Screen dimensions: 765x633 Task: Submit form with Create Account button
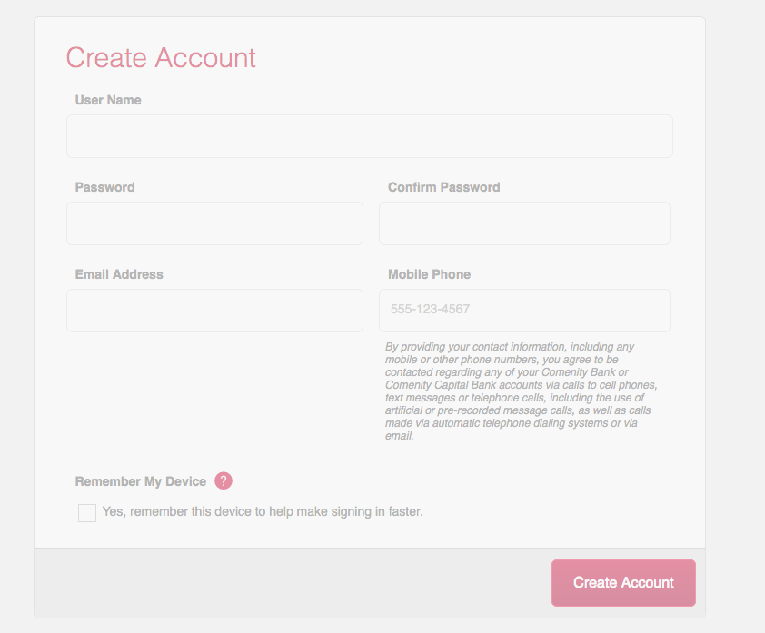[x=623, y=583]
